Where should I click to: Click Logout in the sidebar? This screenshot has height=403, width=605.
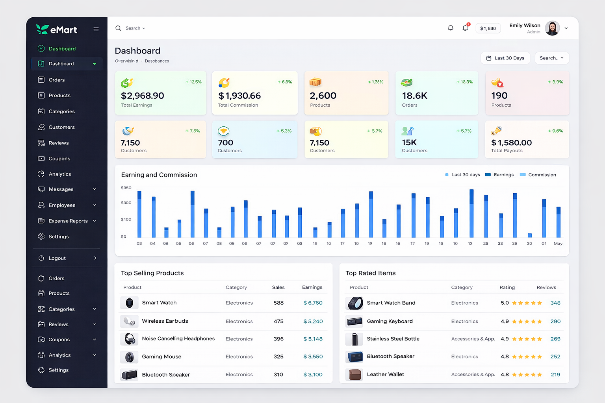pos(57,258)
